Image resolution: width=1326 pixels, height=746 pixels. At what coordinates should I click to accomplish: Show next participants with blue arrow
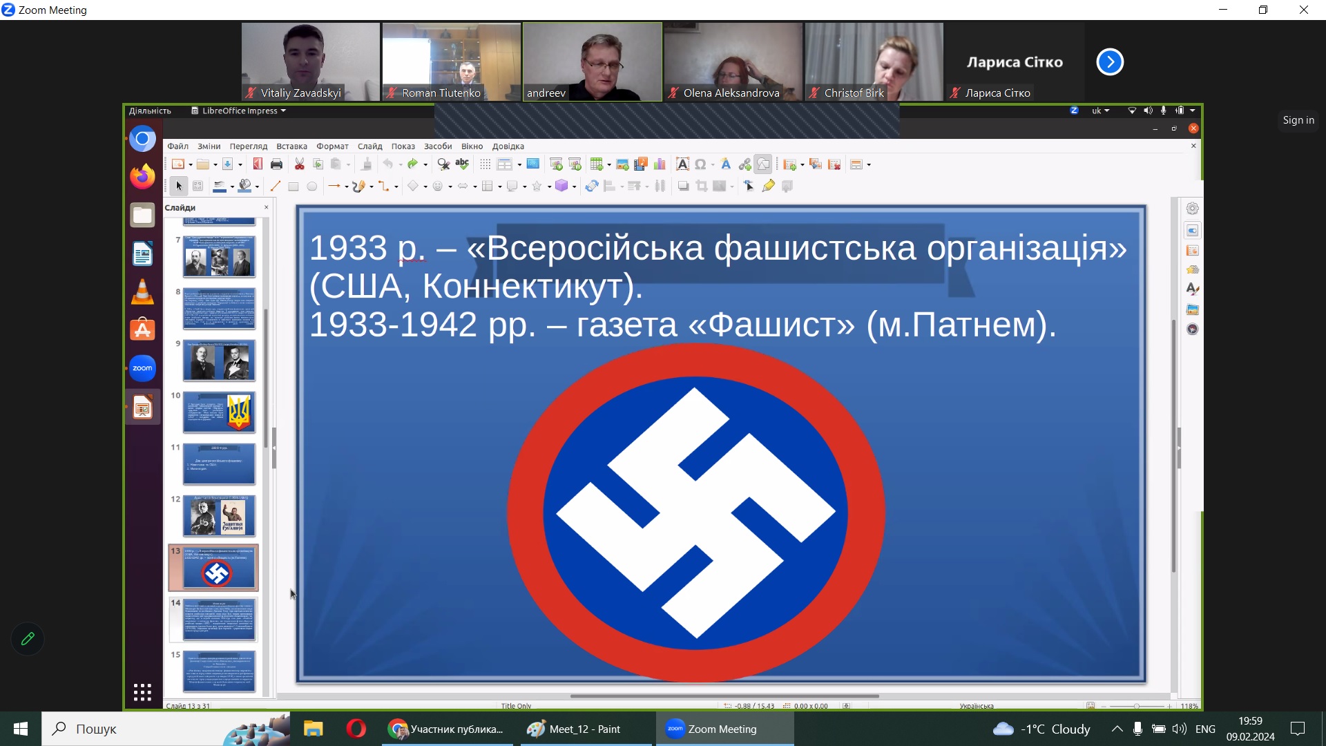(1110, 62)
